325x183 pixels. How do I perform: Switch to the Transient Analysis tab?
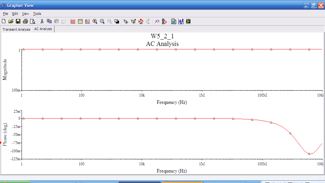(17, 29)
